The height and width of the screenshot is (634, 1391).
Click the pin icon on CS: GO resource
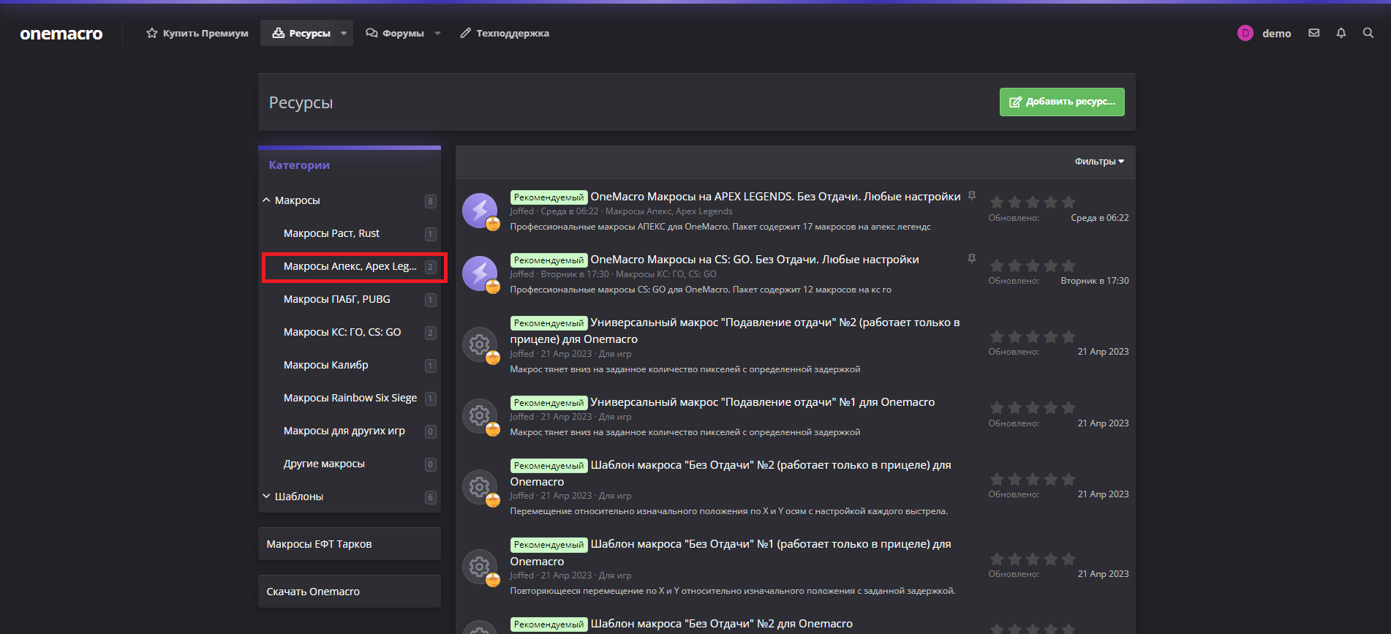(972, 259)
